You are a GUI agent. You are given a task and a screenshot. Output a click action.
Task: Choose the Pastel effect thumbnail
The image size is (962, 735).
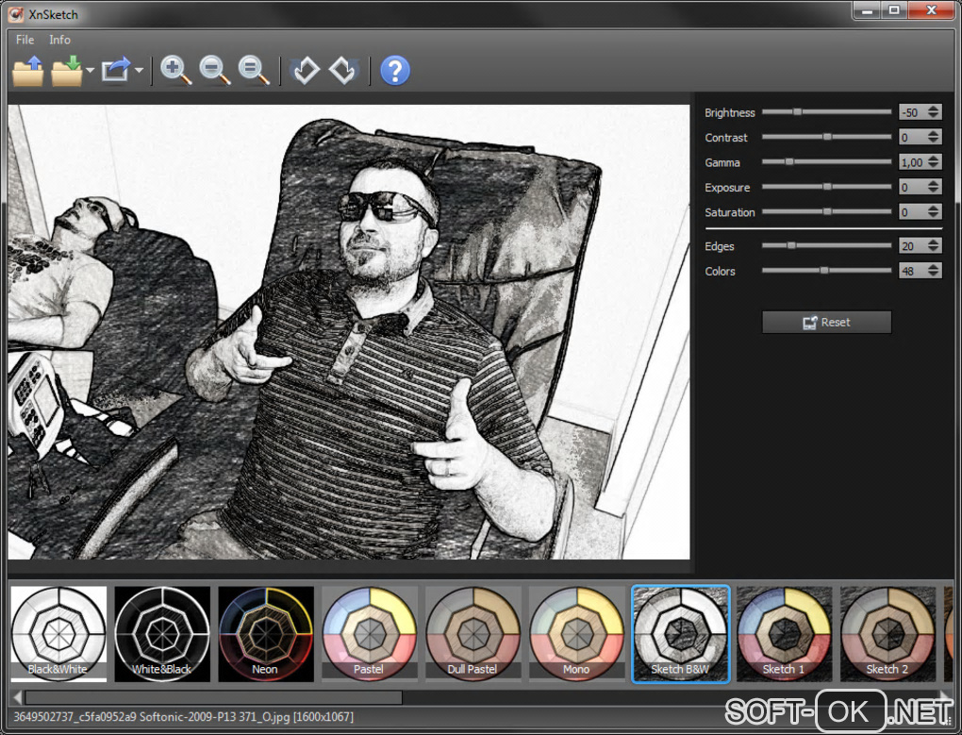coord(370,634)
